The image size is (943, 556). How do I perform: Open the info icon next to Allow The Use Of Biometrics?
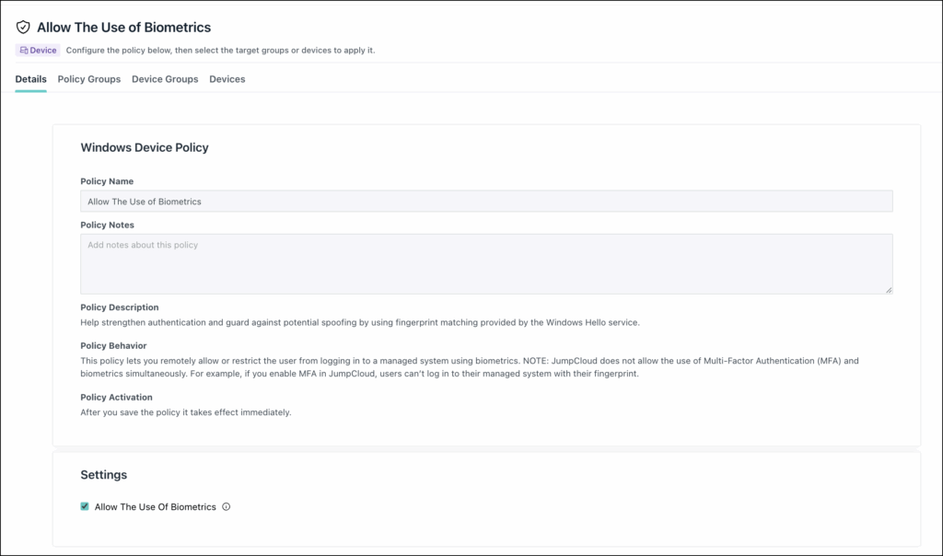[x=227, y=506]
